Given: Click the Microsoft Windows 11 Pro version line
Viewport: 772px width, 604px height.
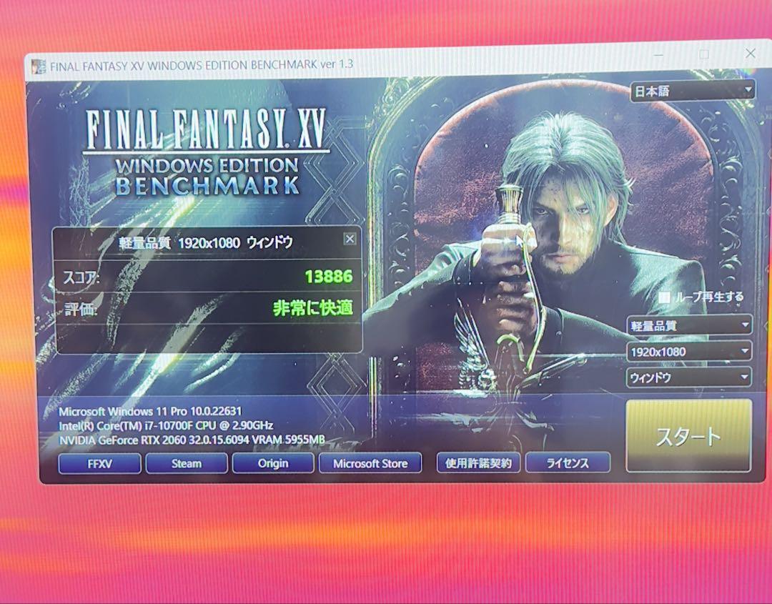Looking at the screenshot, I should coord(150,411).
